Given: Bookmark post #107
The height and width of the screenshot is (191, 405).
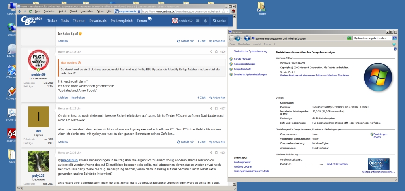Looking at the screenshot, I should tap(216, 108).
